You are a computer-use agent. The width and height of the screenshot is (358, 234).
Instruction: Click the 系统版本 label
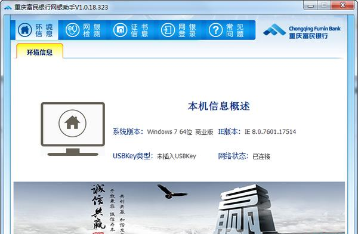(x=128, y=131)
